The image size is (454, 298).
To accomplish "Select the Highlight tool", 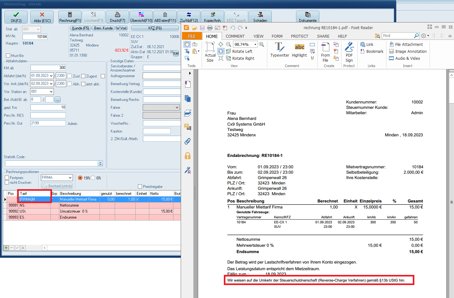I will click(299, 50).
